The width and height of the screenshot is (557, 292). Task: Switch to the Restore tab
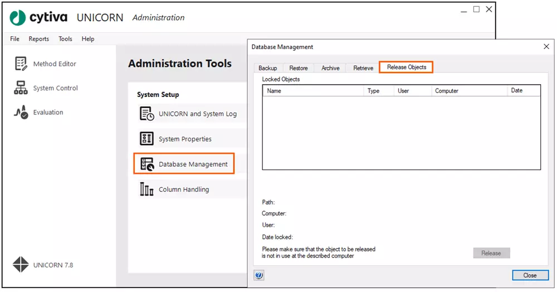click(x=299, y=68)
